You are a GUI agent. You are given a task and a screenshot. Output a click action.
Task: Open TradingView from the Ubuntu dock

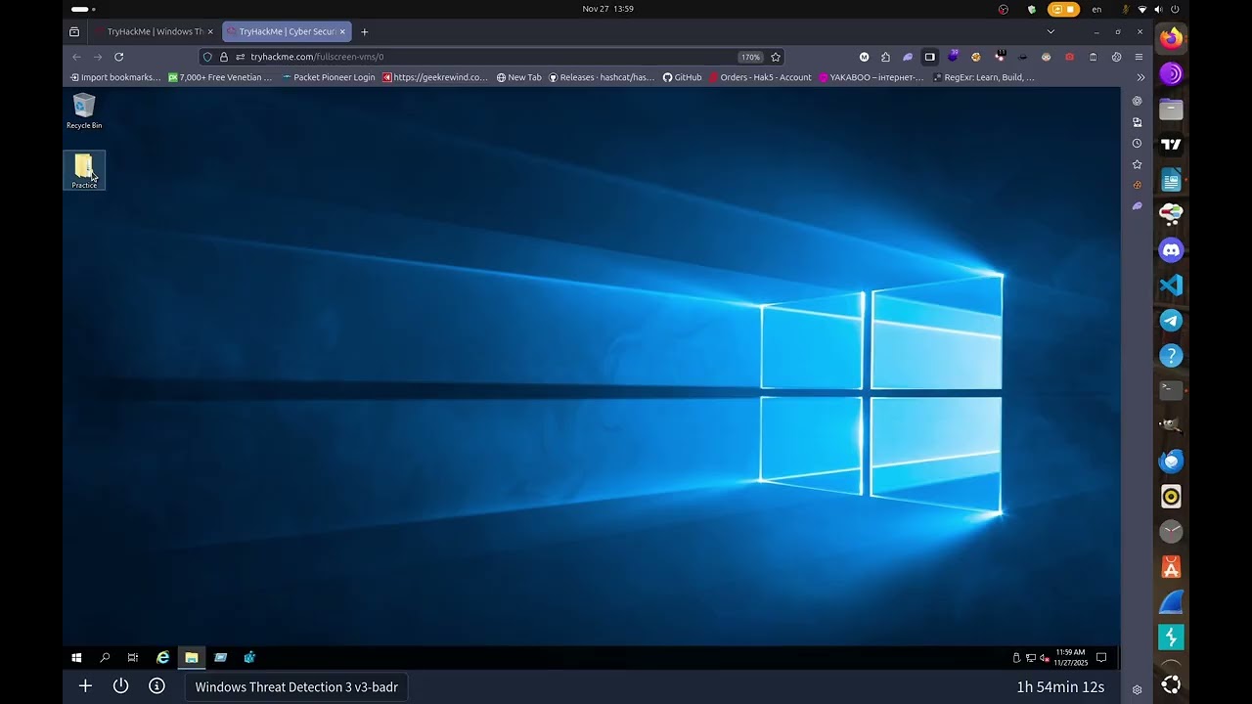[x=1171, y=145]
